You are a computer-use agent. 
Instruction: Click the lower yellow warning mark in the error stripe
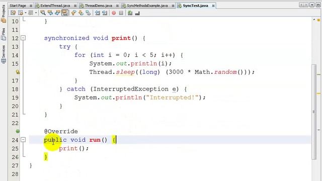tap(318, 94)
